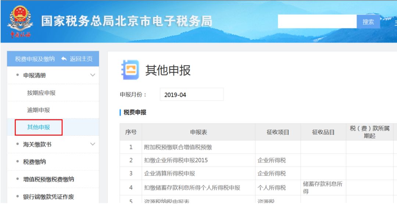Collapse the 申报清册 chevron

pos(93,75)
